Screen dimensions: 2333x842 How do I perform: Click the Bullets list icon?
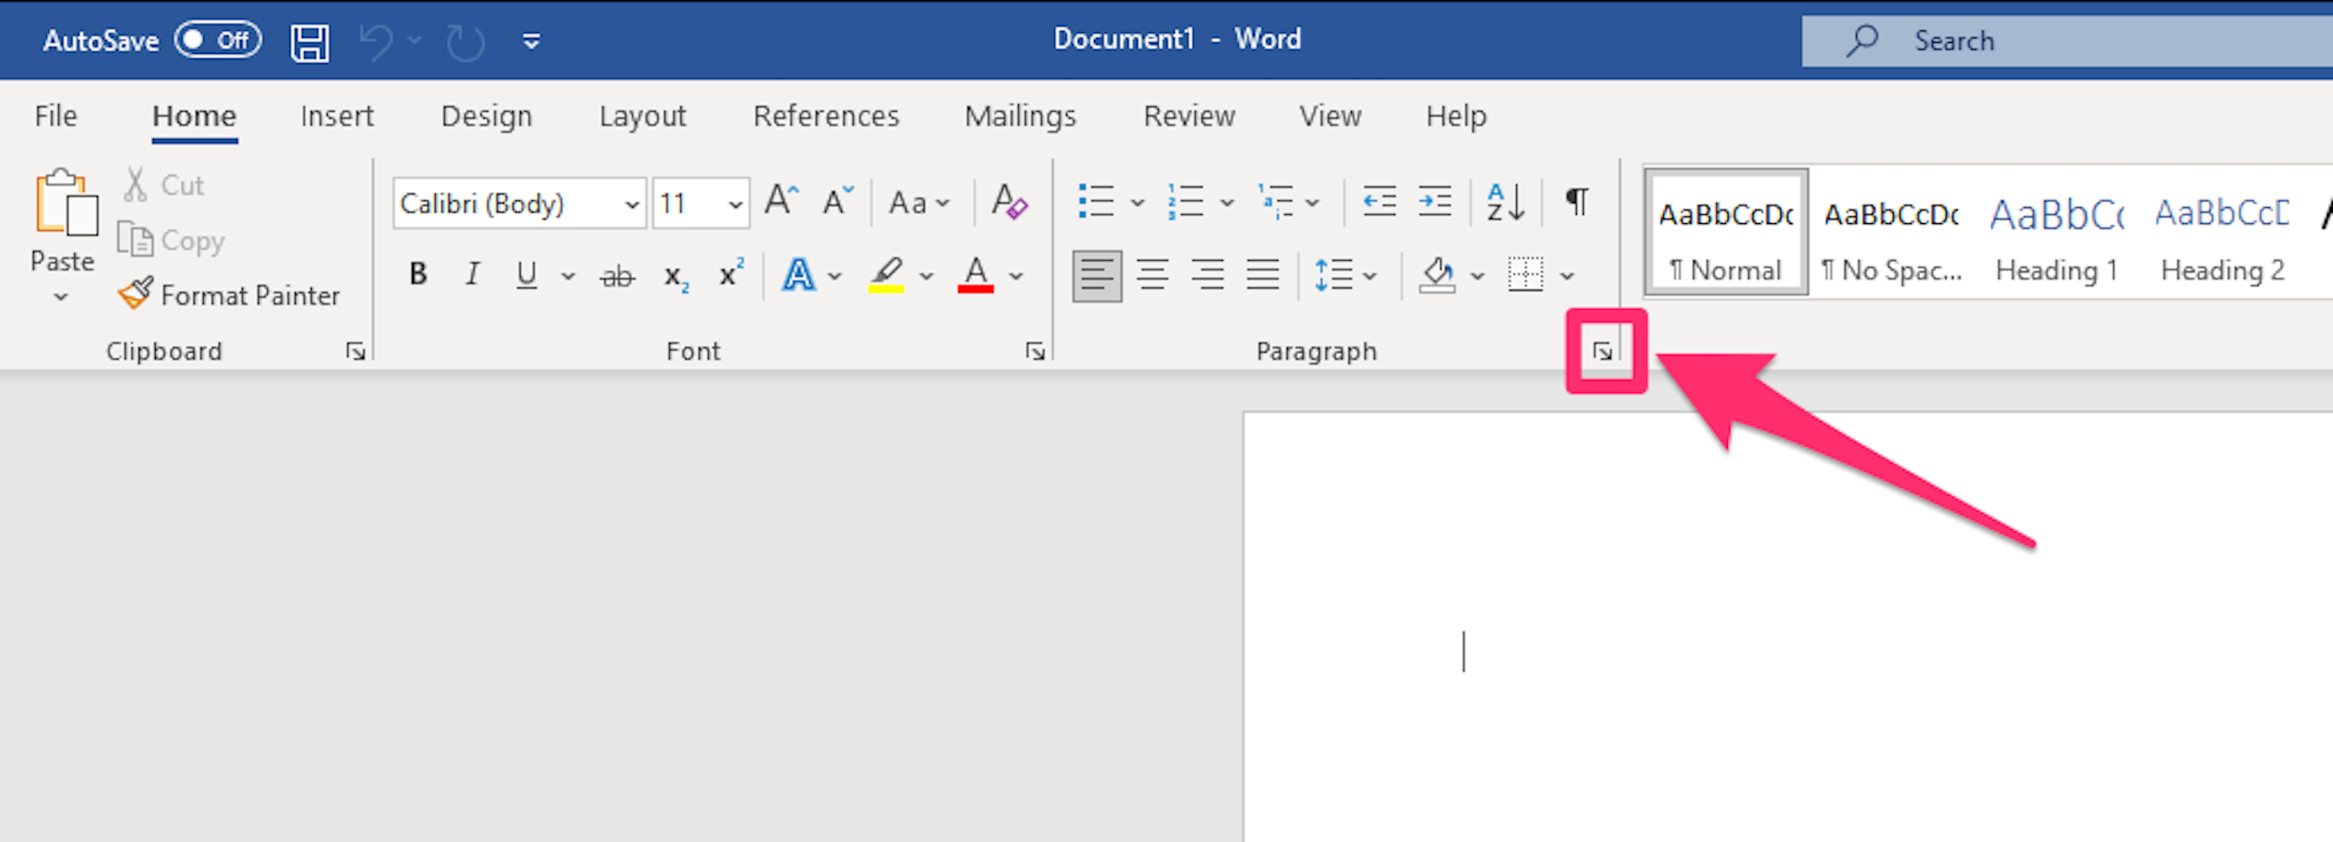1096,202
